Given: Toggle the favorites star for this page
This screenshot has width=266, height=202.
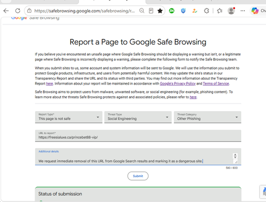Looking at the screenshot, I should pyautogui.click(x=160, y=11).
